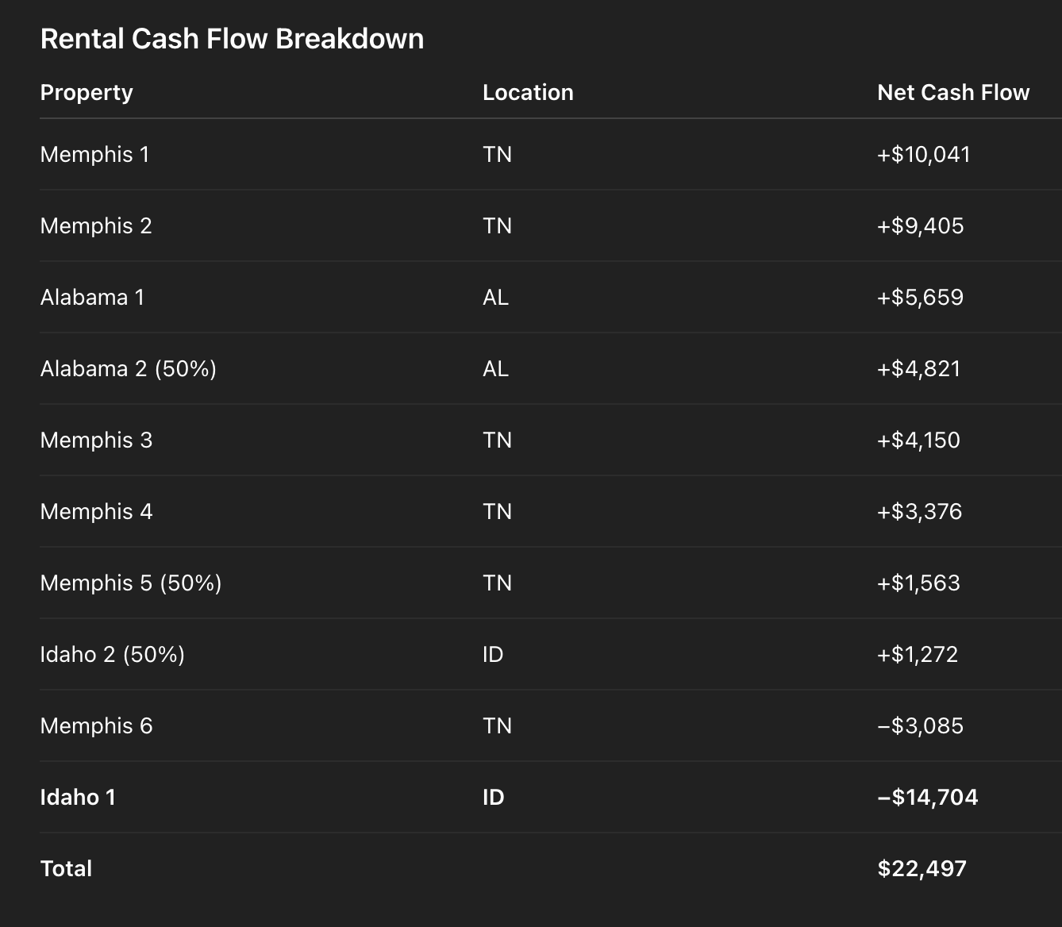Viewport: 1062px width, 927px height.
Task: Select the Memphis 6 property row
Action: (x=96, y=726)
